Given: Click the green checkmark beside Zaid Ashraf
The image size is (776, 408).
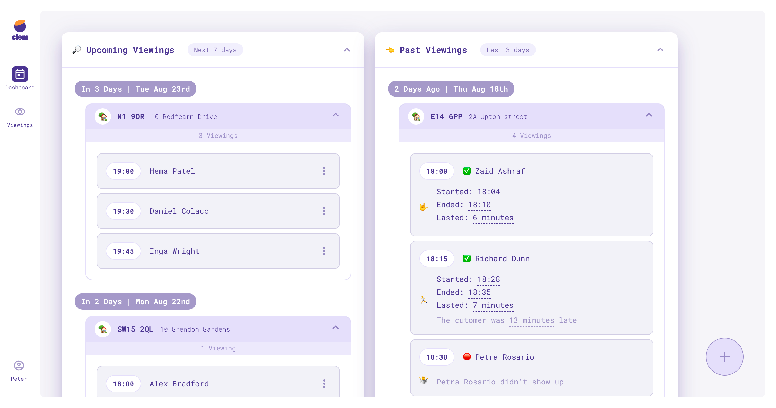Looking at the screenshot, I should click(x=467, y=171).
